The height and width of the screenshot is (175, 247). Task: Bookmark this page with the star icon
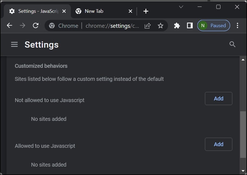click(160, 26)
